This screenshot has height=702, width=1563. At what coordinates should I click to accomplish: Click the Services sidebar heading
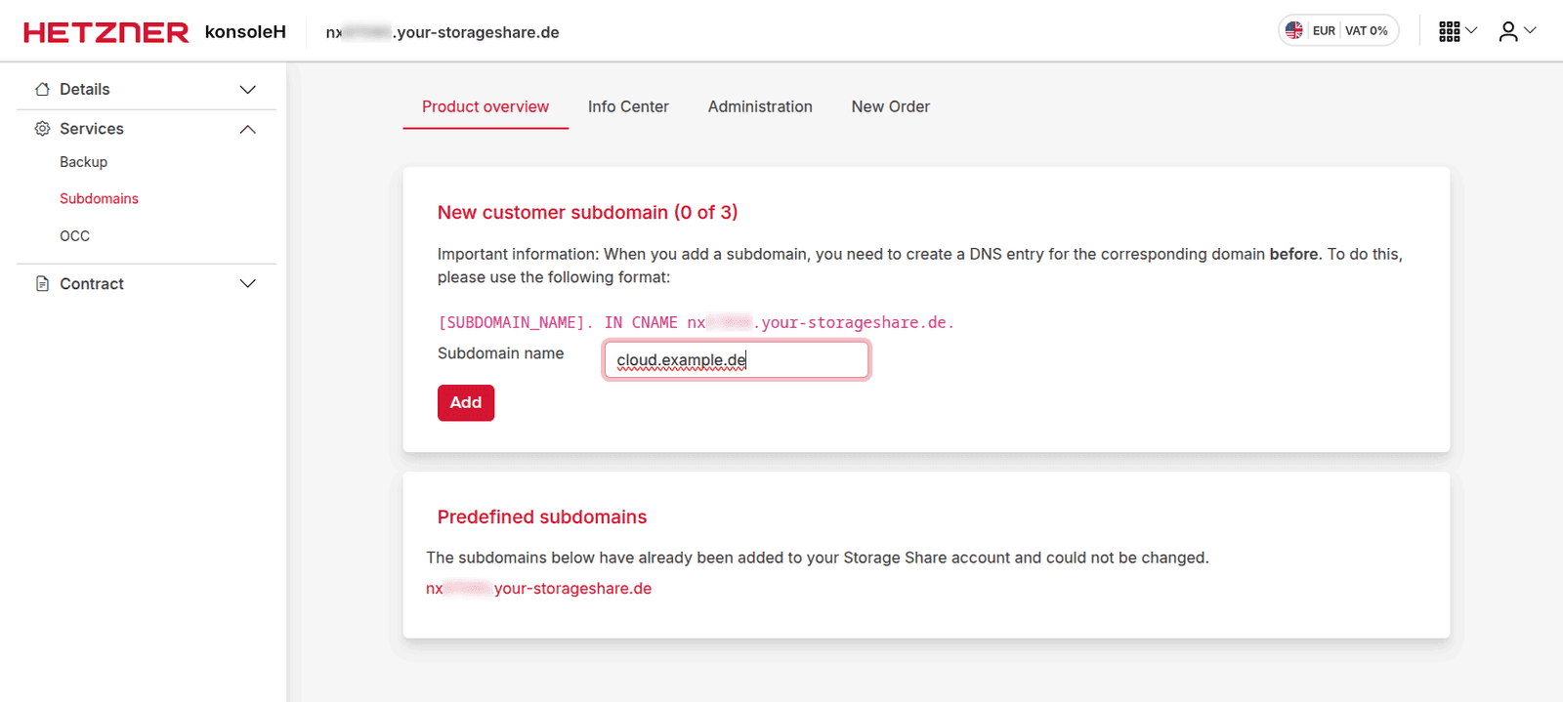[92, 129]
